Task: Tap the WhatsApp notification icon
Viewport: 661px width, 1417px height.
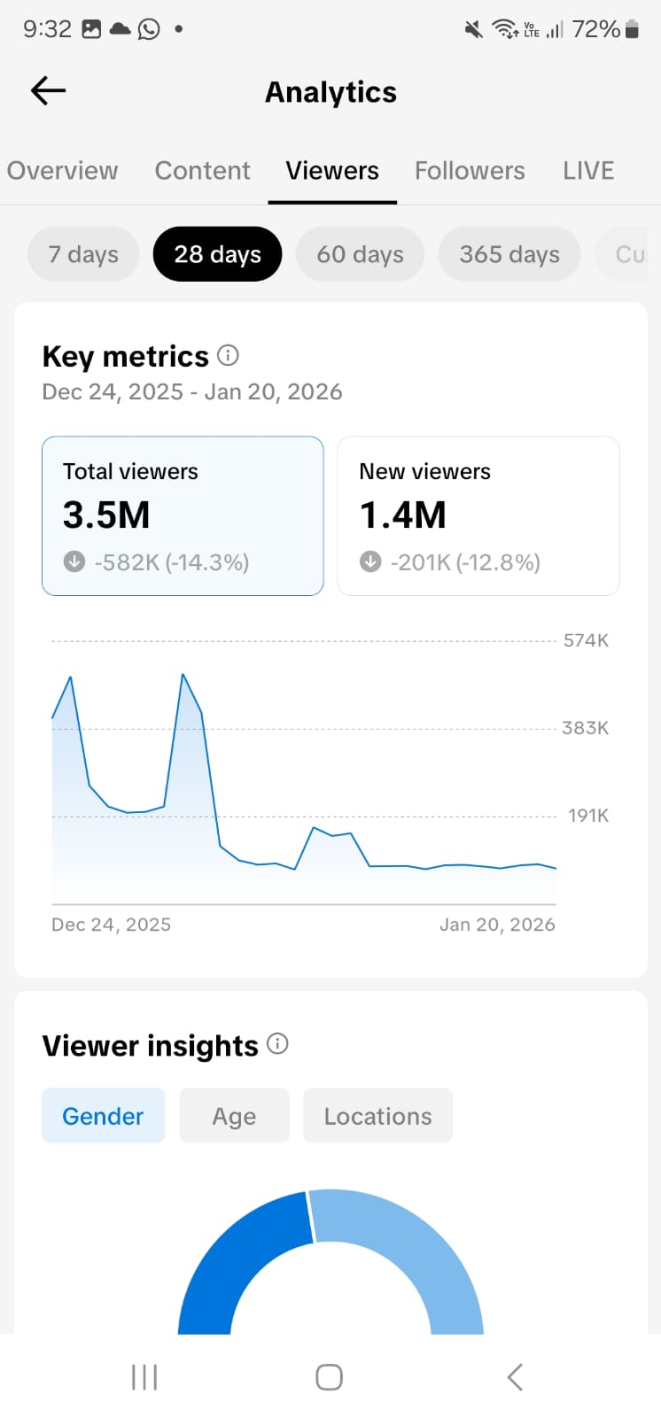Action: click(x=149, y=29)
